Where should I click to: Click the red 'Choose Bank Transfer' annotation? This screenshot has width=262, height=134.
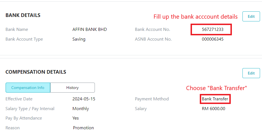[217, 88]
